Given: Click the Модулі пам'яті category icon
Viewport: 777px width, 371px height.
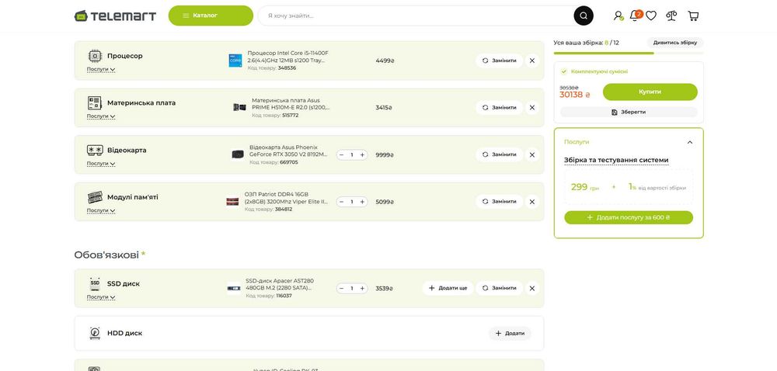Looking at the screenshot, I should [x=95, y=197].
